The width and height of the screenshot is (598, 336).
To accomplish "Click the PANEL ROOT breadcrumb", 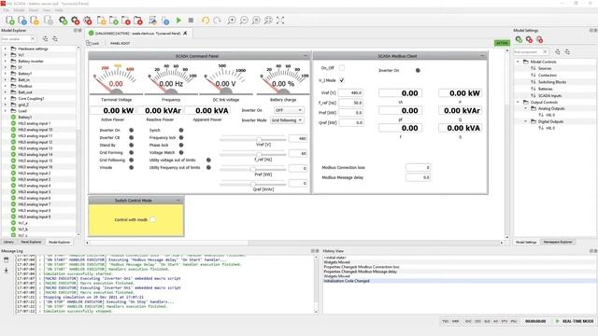I will 121,44.
